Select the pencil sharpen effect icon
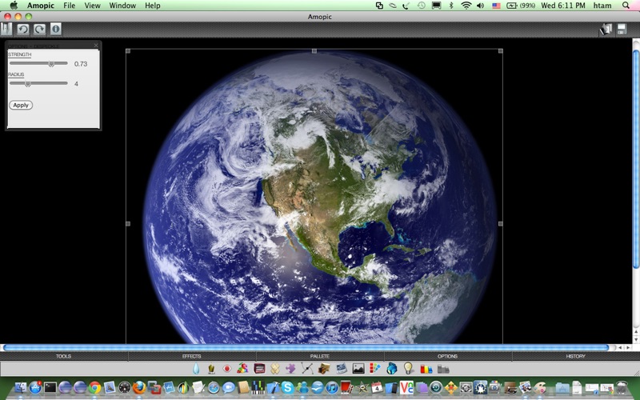This screenshot has height=400, width=640. (211, 369)
